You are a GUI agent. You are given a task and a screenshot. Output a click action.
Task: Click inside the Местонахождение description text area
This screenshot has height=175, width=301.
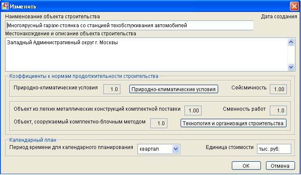coord(147,55)
